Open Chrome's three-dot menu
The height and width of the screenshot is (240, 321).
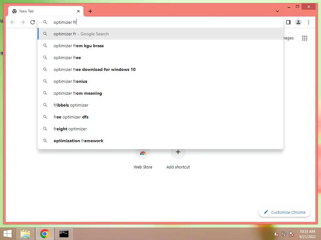point(308,22)
